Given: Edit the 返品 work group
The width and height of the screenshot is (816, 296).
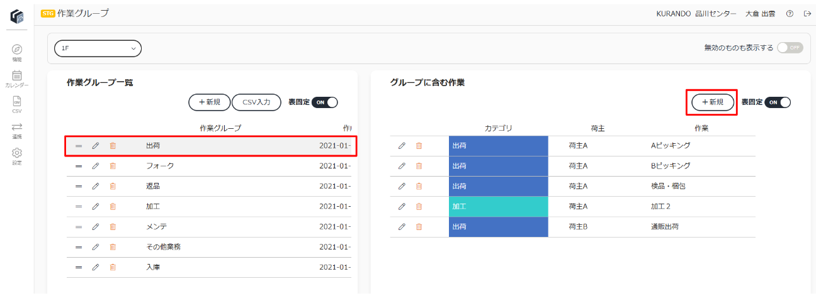Looking at the screenshot, I should pyautogui.click(x=96, y=186).
